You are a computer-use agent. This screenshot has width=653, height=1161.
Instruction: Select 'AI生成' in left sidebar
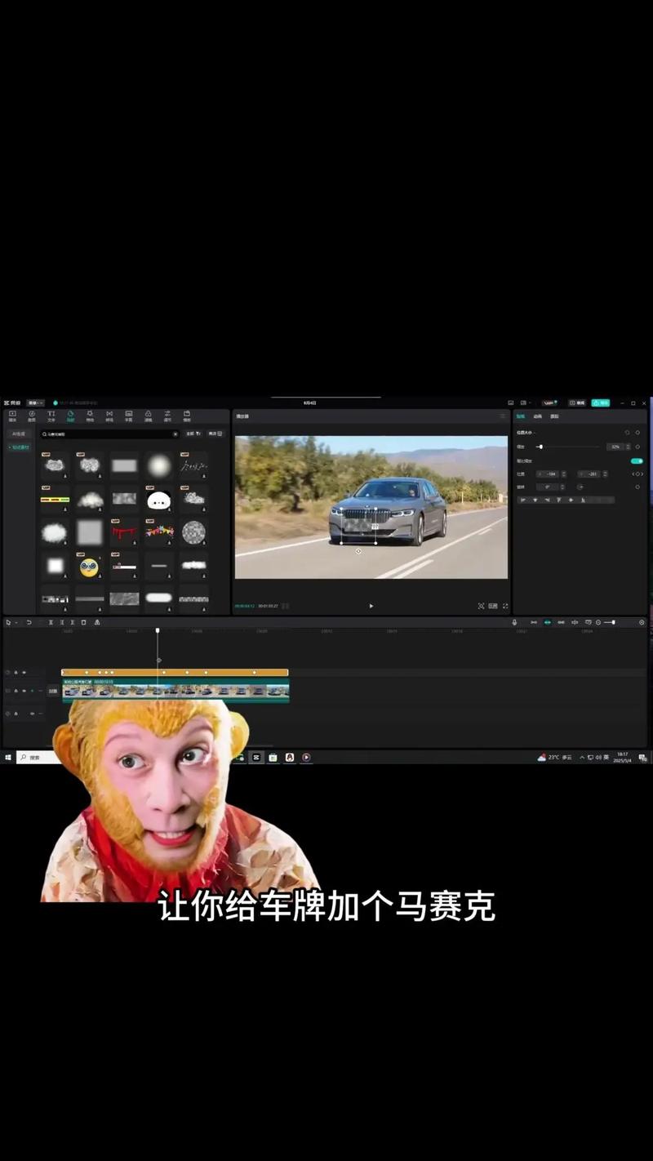coord(18,434)
